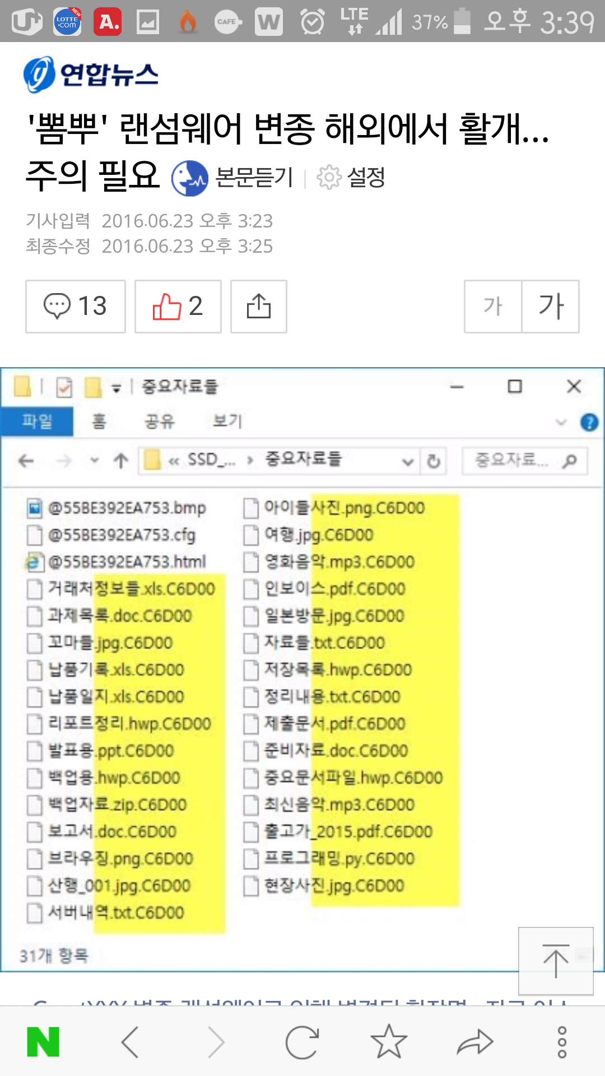Expand the explorer ribbon chevron
605x1076 pixels.
(x=561, y=422)
